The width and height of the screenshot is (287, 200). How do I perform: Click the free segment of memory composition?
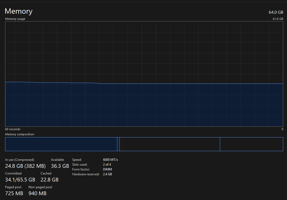(252, 144)
